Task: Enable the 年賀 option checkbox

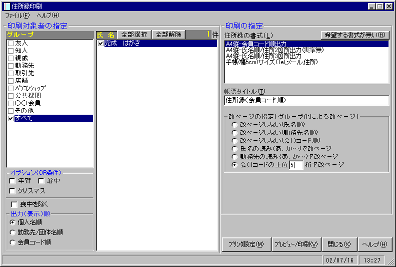Action: (x=12, y=181)
